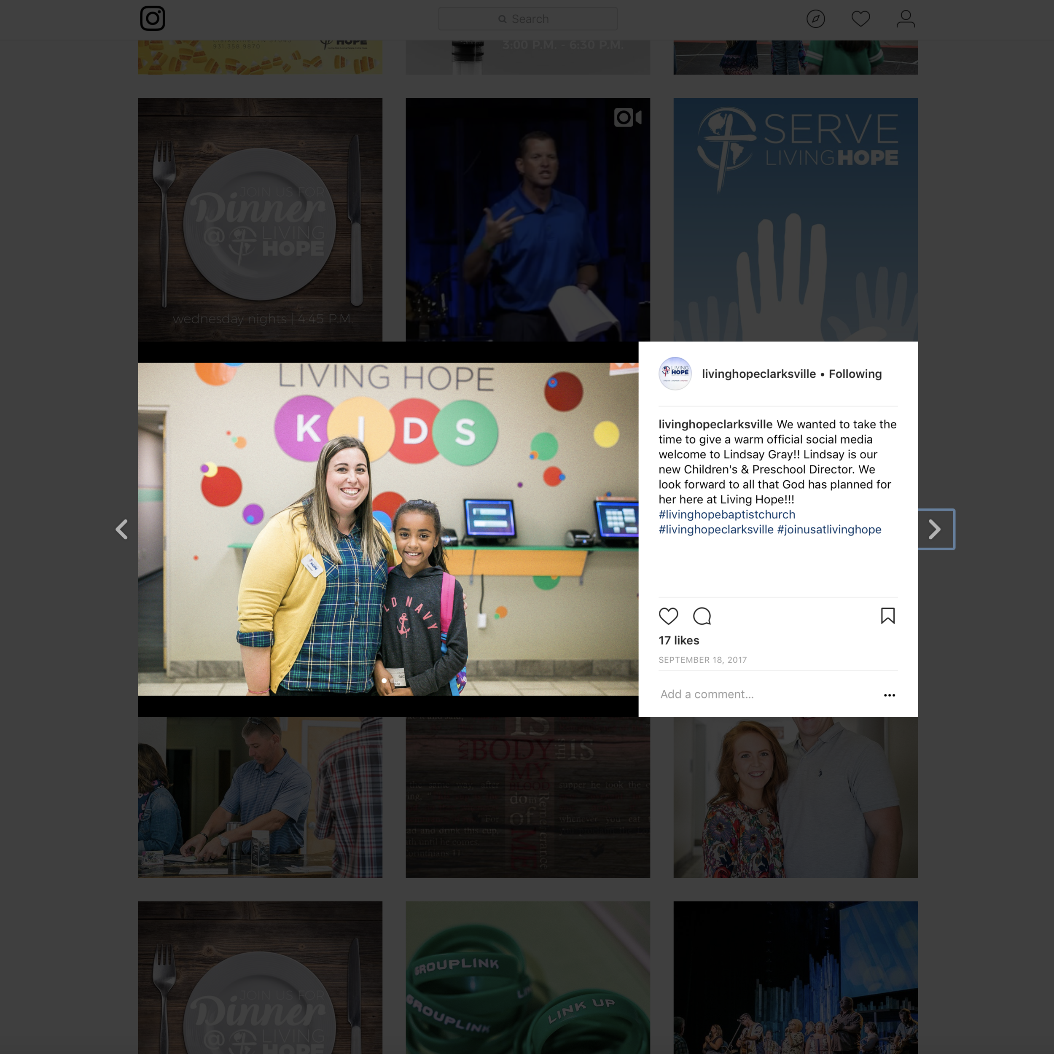This screenshot has height=1054, width=1054.
Task: Select the second carousel dot indicator
Action: pos(392,681)
